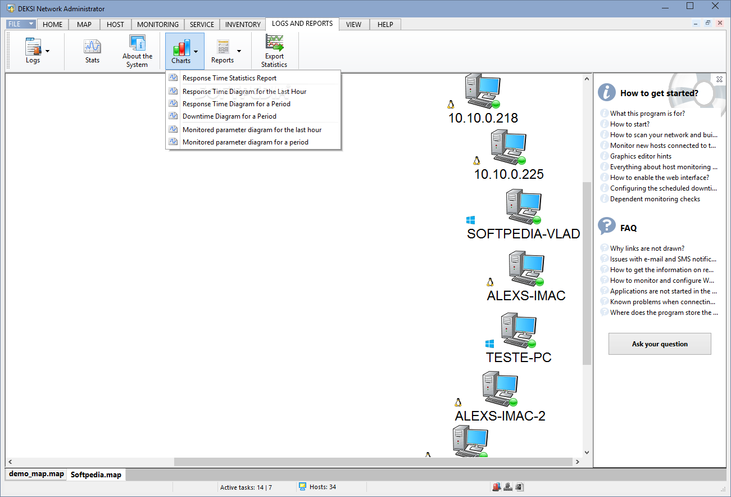Choose Response Time Diagram for a Period

point(253,103)
